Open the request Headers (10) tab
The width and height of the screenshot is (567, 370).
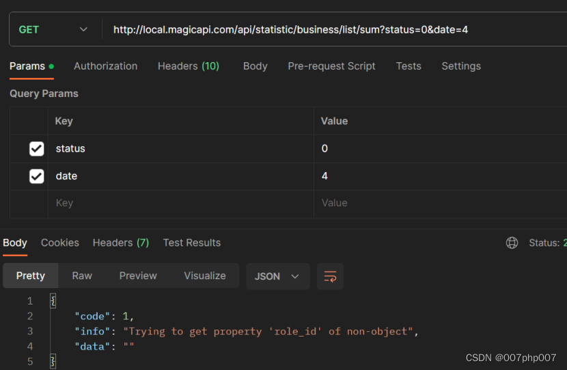(189, 66)
